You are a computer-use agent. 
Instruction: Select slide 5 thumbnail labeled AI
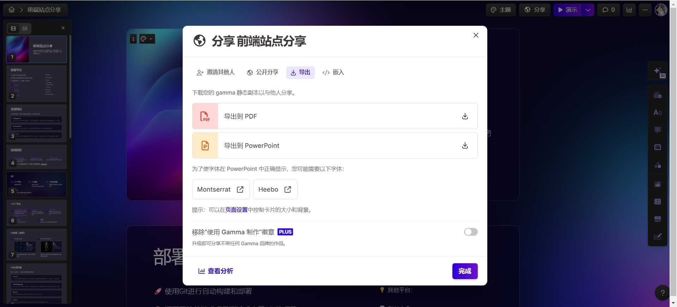37,184
